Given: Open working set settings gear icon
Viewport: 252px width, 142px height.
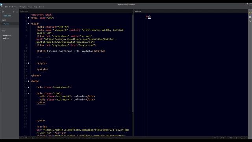Looking at the screenshot, I should tap(13, 12).
